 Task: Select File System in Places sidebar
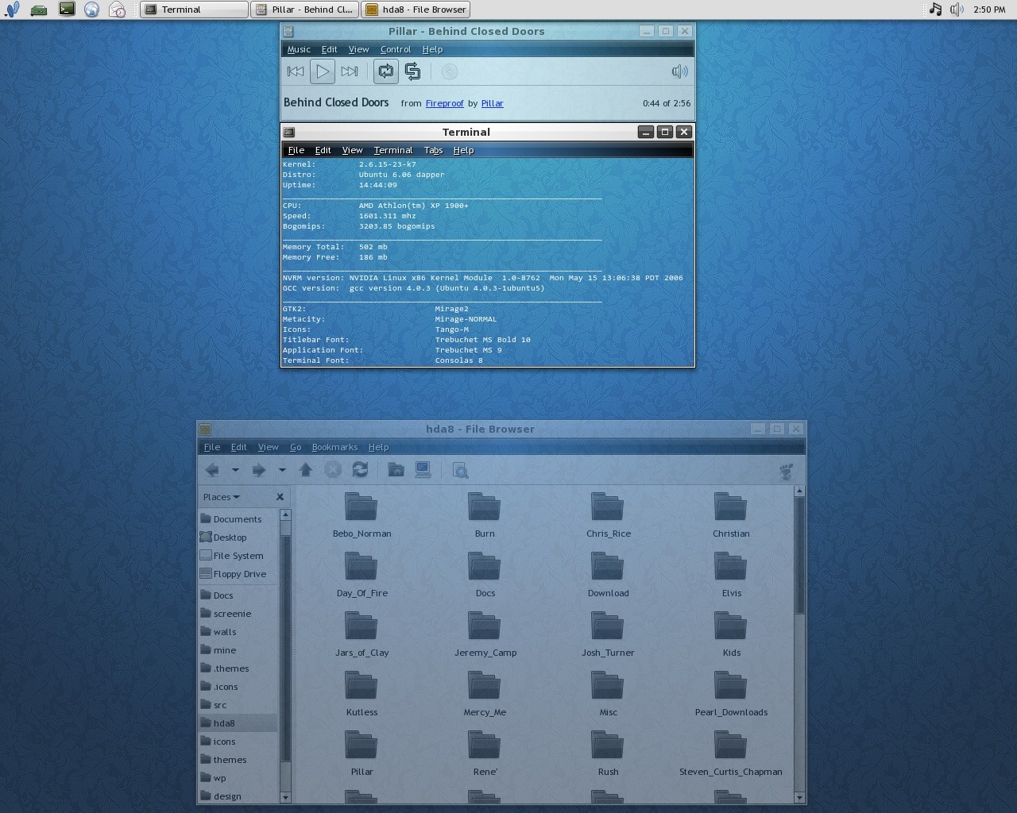tap(238, 556)
